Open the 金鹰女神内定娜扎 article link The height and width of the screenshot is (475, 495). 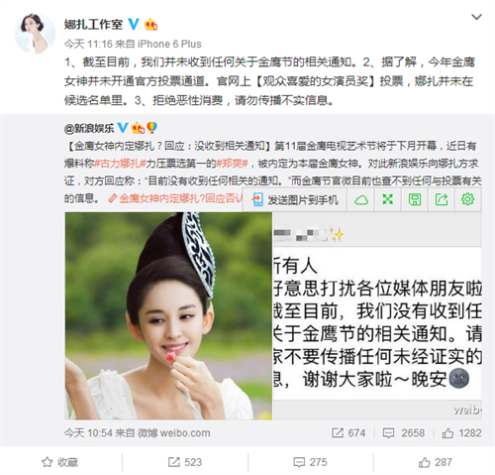pyautogui.click(x=176, y=198)
